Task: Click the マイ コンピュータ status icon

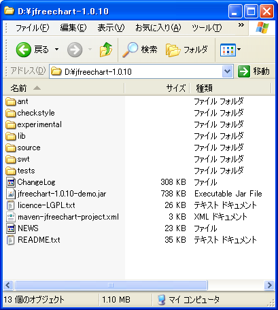Action: 161,300
